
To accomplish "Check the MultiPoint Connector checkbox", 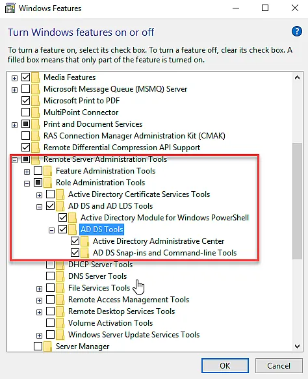I will click(25, 112).
